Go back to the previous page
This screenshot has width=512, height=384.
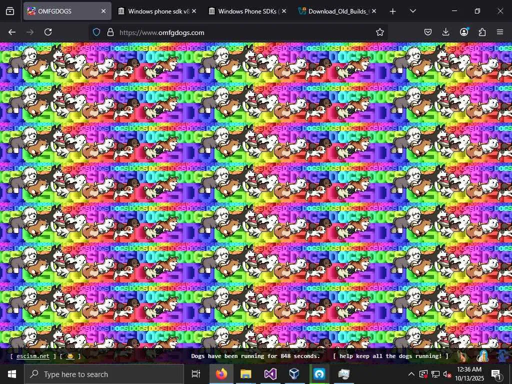(12, 32)
